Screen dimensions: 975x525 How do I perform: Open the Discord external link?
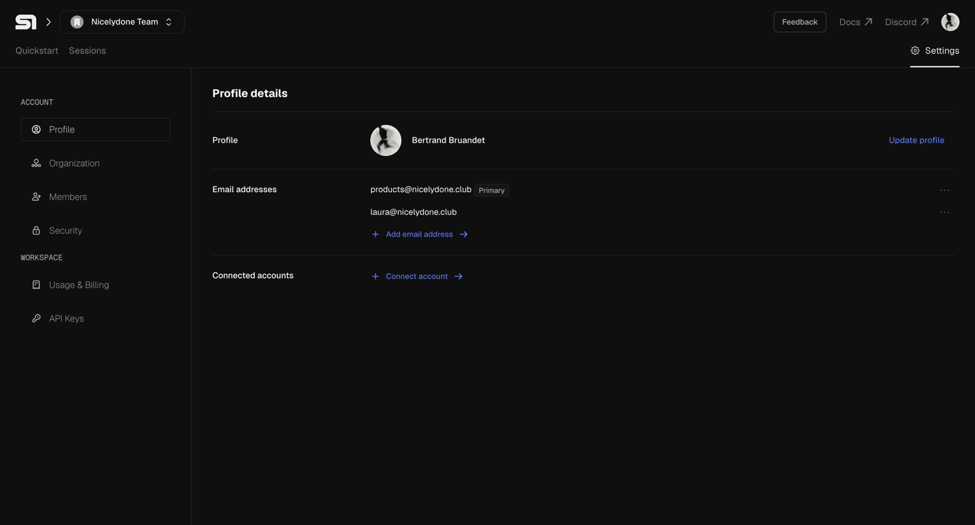pos(907,22)
